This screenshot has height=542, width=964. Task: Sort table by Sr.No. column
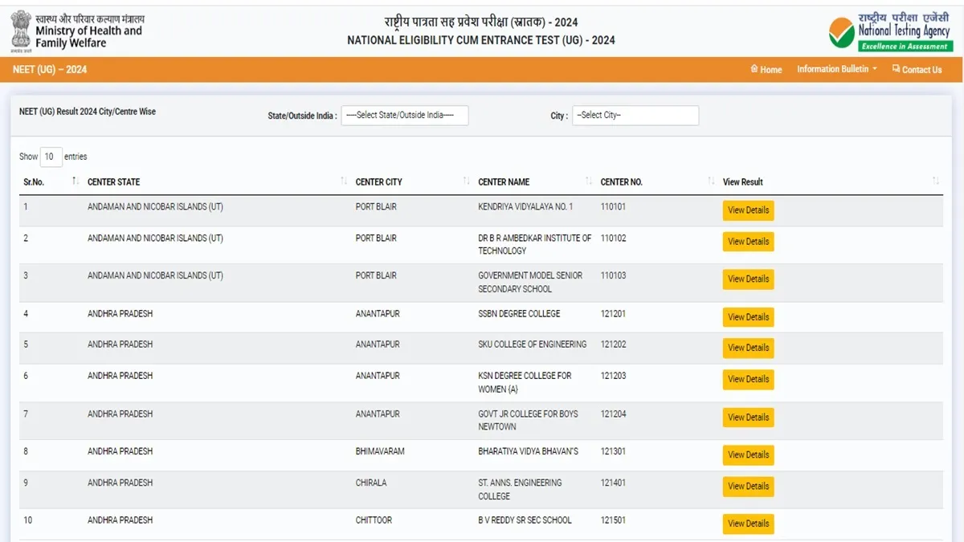click(51, 181)
